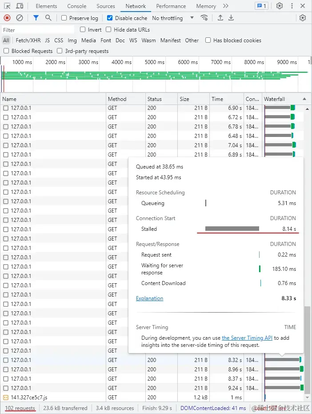Click the 5000 ms overview timeline marker
Image resolution: width=312 pixels, height=414 pixels.
[x=154, y=62]
